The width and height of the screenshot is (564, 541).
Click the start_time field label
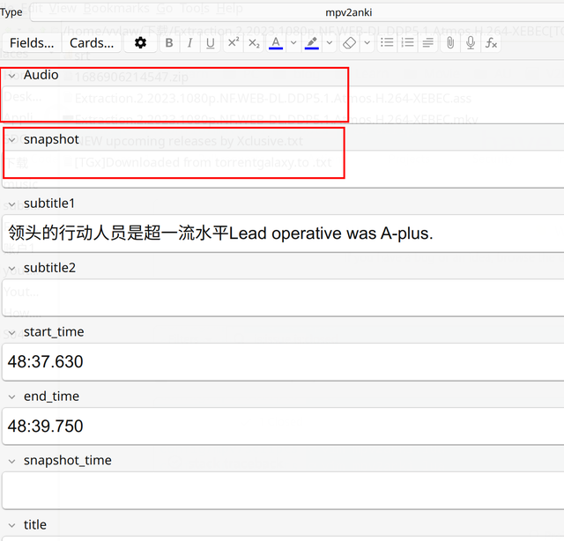tap(54, 332)
